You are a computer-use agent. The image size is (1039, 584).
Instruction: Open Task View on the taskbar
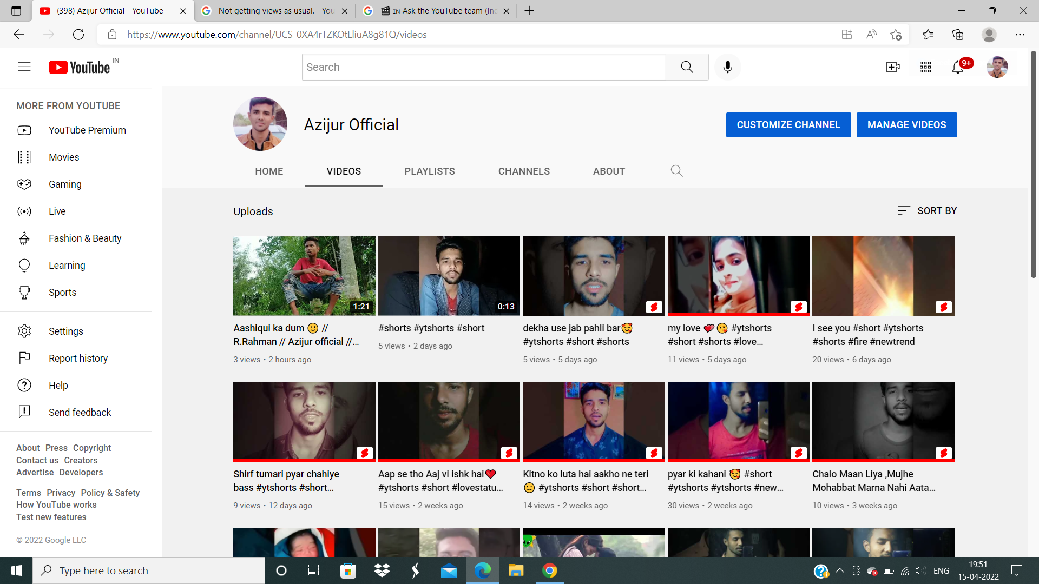point(314,570)
